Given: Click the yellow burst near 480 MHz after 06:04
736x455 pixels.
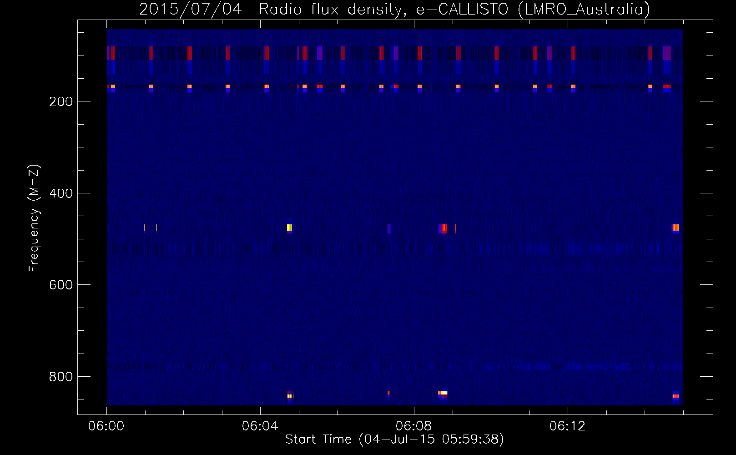Looking at the screenshot, I should point(289,227).
